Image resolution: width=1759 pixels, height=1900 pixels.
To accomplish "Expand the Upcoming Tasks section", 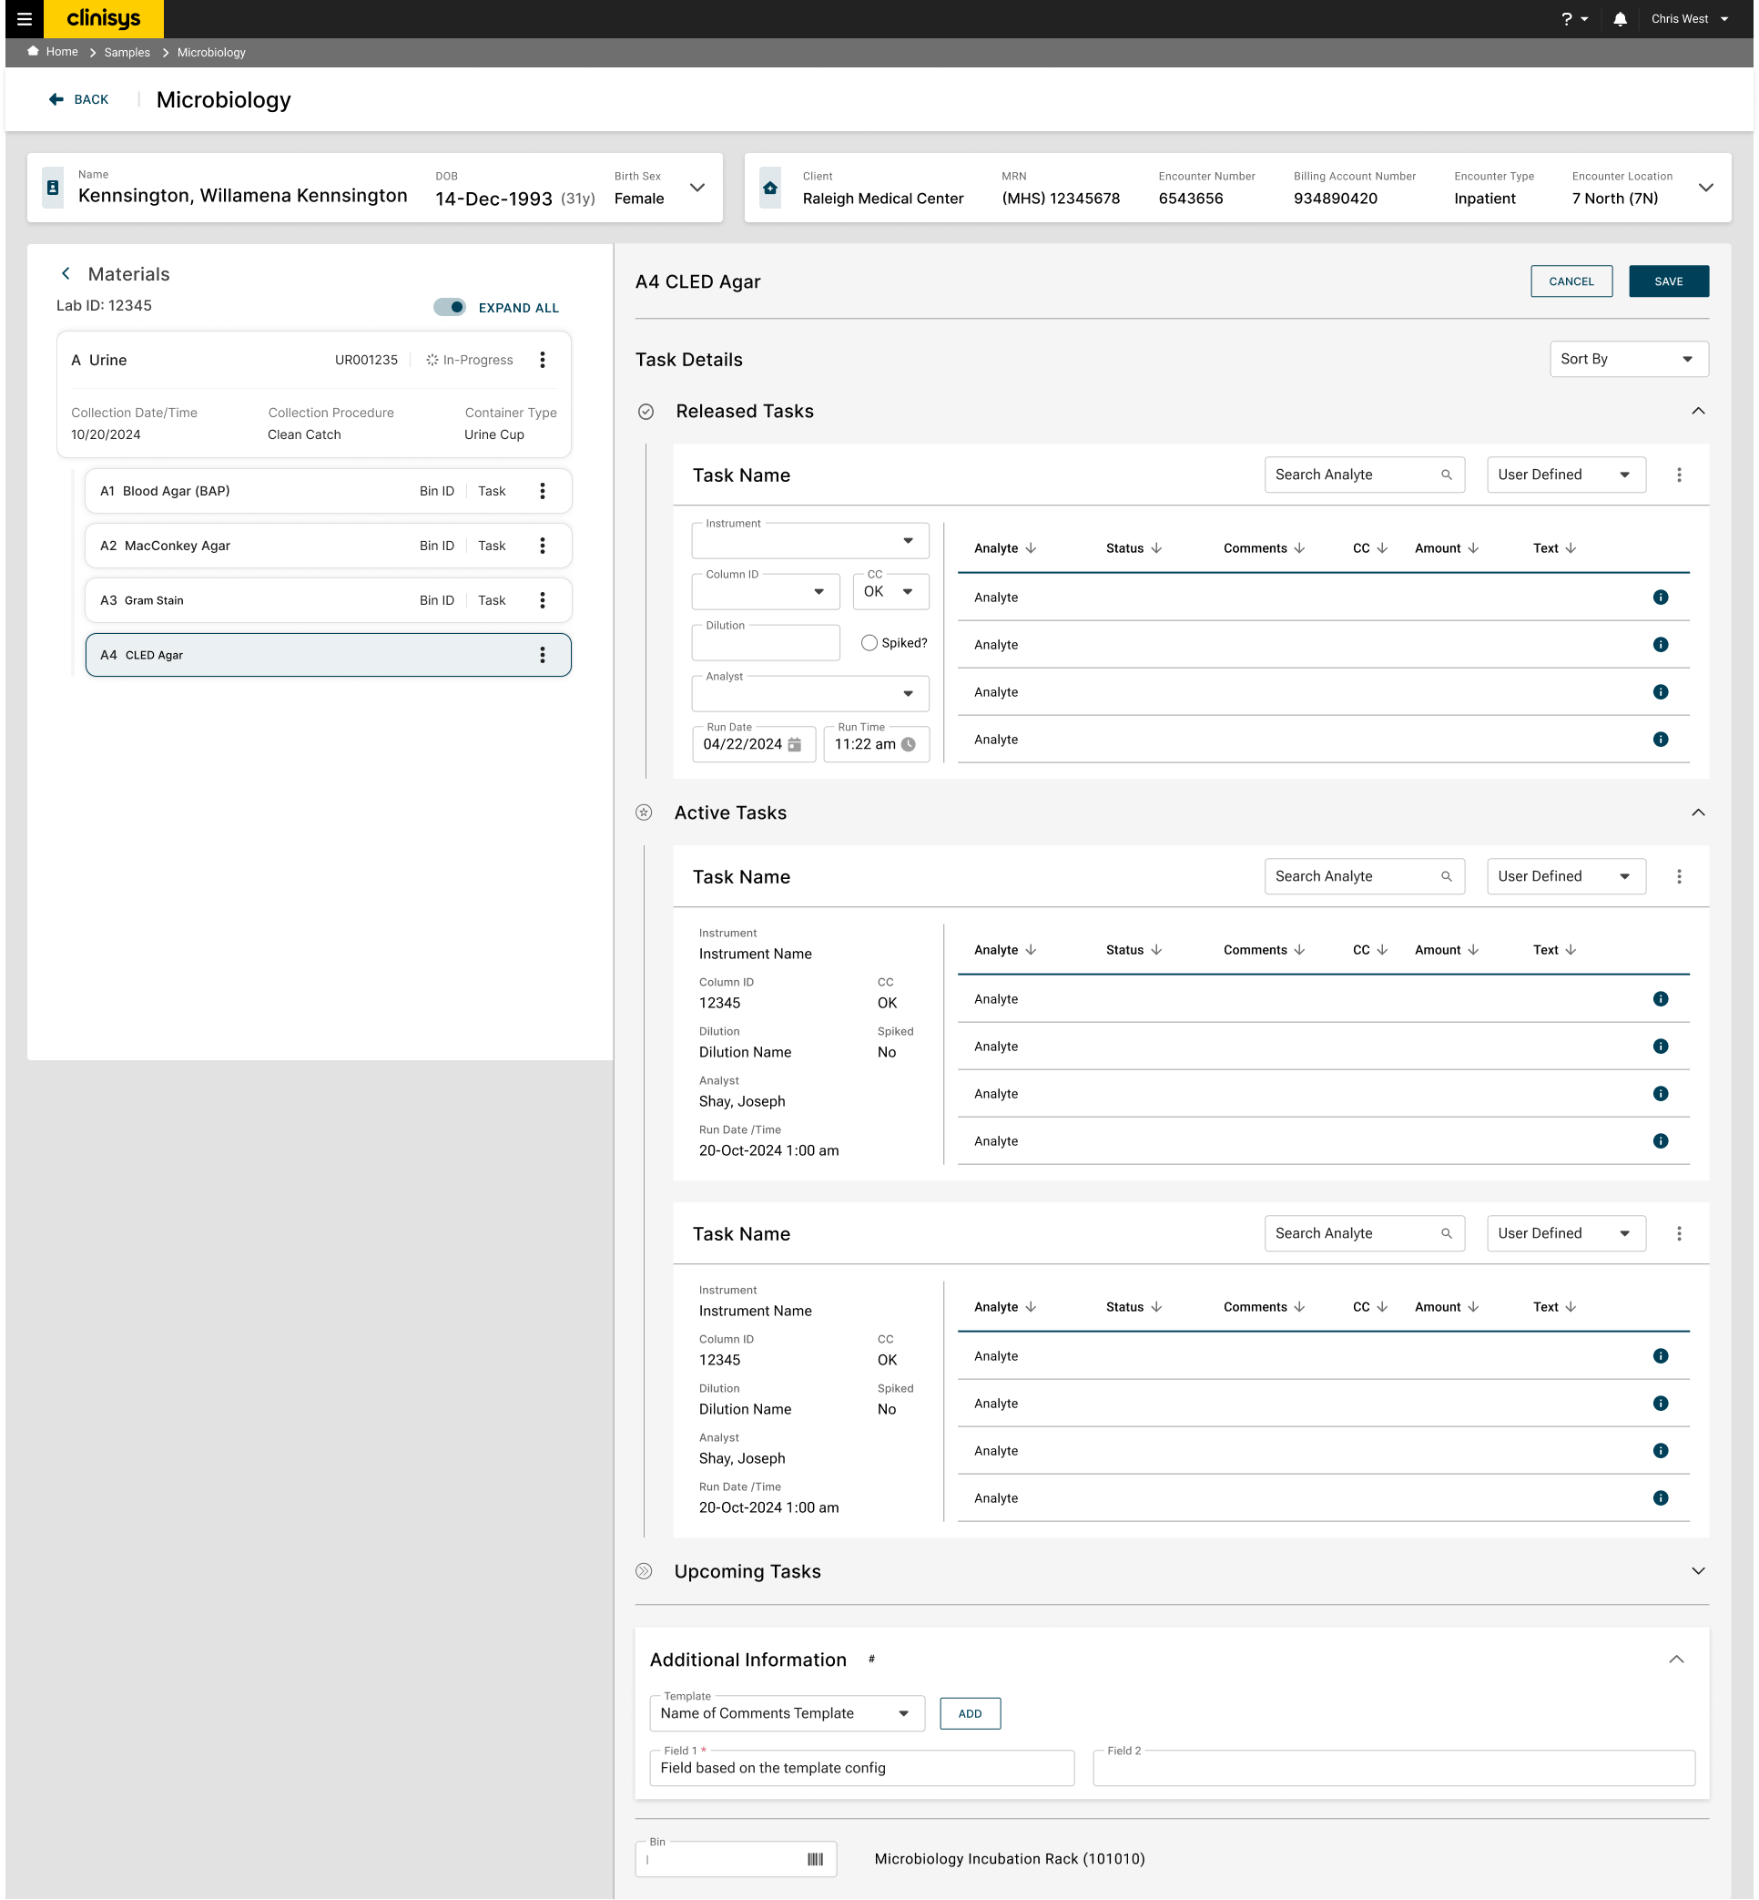I will [1698, 1571].
